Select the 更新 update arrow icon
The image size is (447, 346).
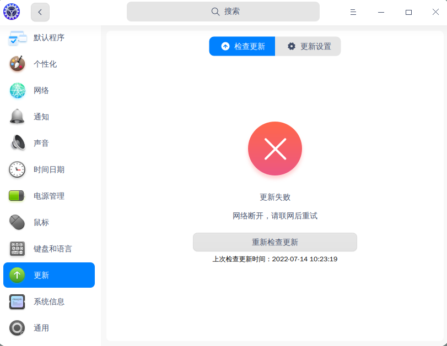pyautogui.click(x=17, y=275)
